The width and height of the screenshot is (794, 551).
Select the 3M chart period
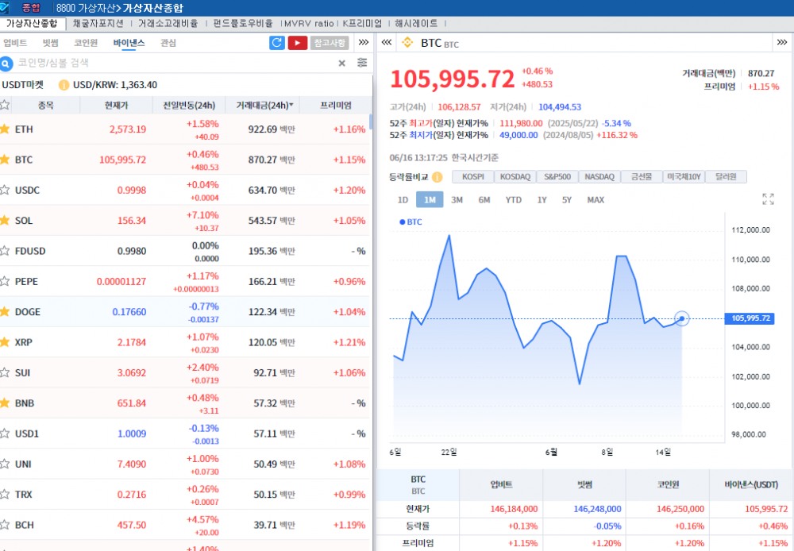pos(457,200)
